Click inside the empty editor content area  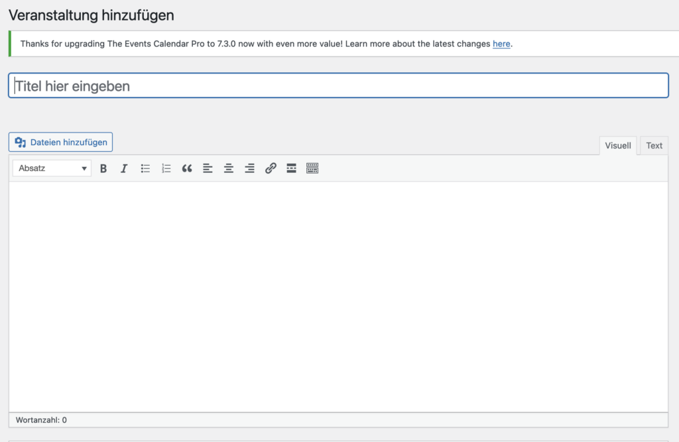point(338,295)
